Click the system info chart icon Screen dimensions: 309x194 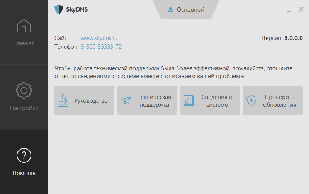point(188,100)
